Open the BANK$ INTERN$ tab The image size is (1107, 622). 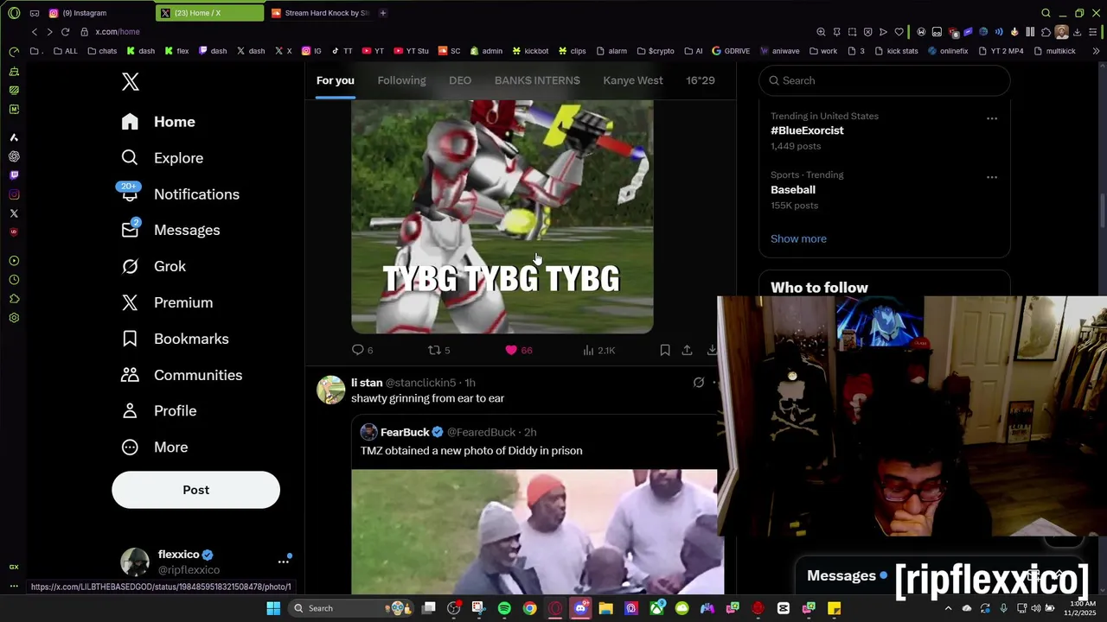point(537,80)
